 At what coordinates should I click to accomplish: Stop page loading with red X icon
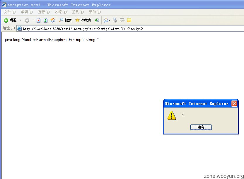coord(38,20)
